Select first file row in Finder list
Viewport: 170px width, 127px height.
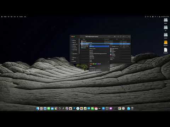[105, 41]
